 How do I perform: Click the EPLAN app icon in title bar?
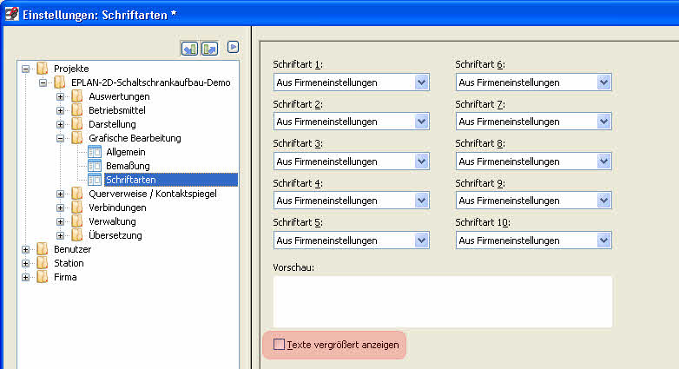pos(12,12)
